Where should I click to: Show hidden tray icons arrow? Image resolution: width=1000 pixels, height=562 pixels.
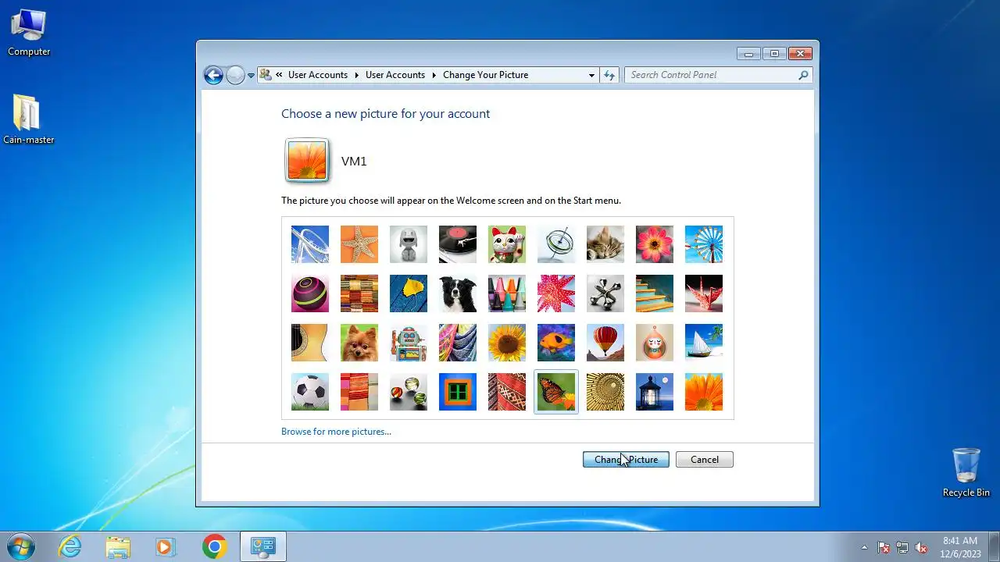coord(864,547)
